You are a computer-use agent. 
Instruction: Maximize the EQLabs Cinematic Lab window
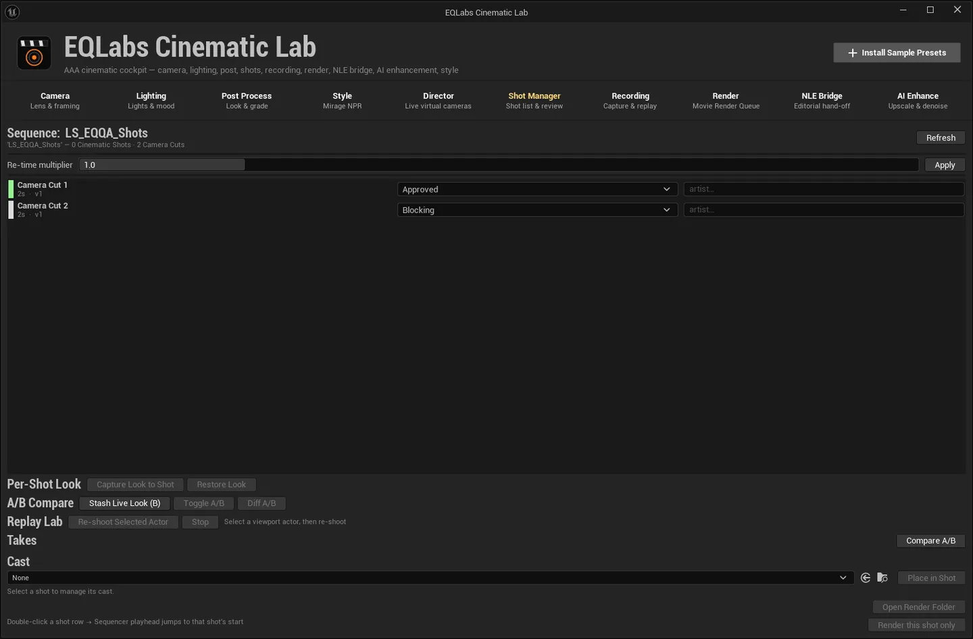click(x=930, y=10)
